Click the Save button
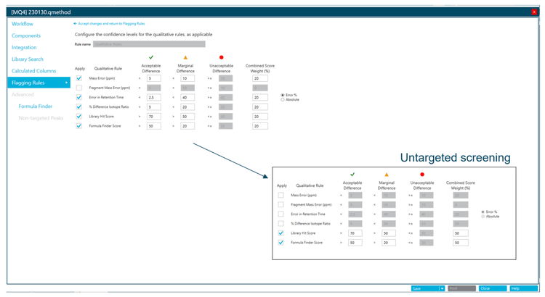 coord(421,288)
